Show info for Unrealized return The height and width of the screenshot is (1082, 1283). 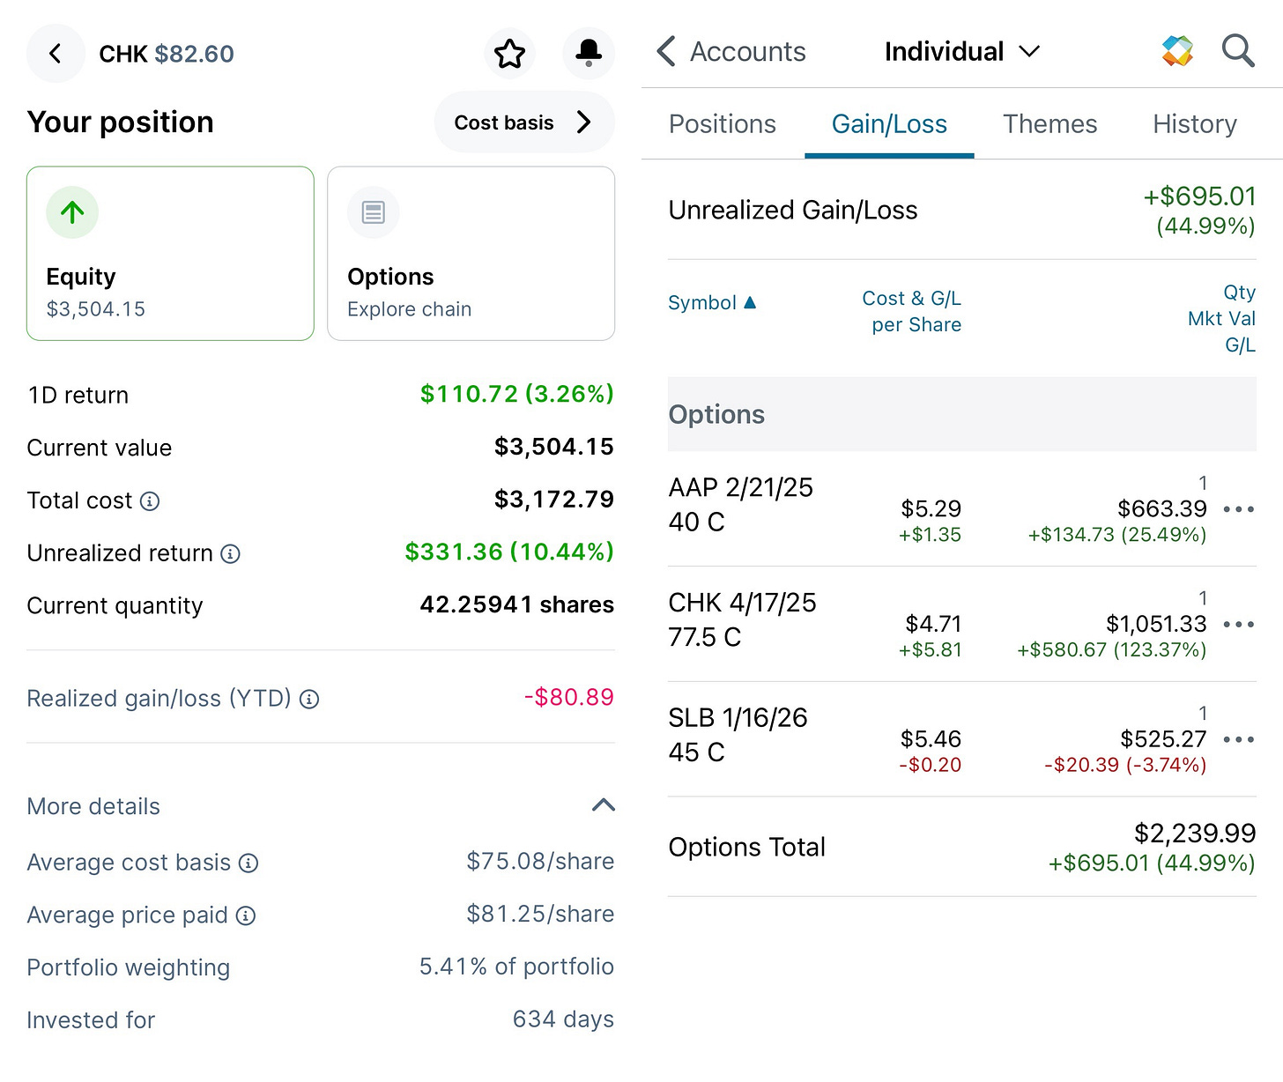tap(230, 554)
